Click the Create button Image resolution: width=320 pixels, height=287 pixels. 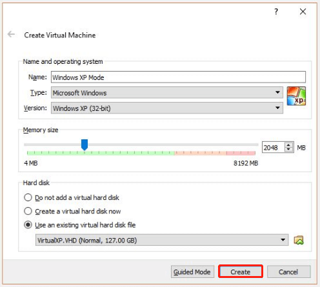(x=241, y=272)
